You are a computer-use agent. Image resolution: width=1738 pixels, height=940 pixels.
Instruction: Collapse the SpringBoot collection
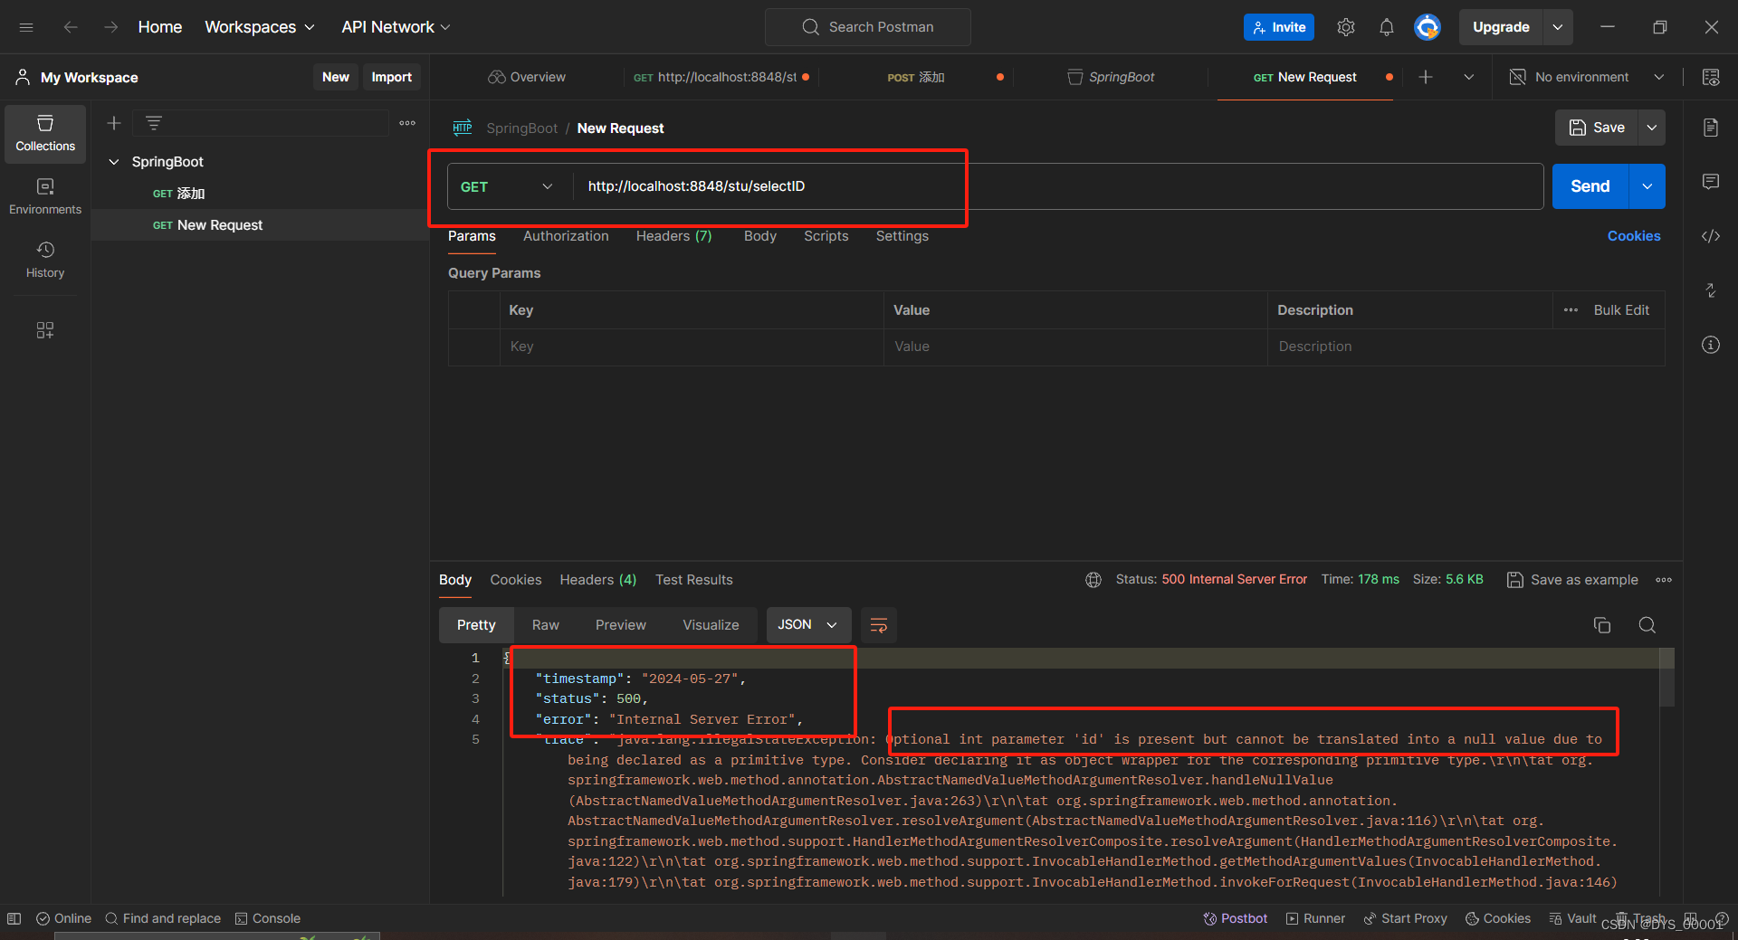click(x=114, y=162)
